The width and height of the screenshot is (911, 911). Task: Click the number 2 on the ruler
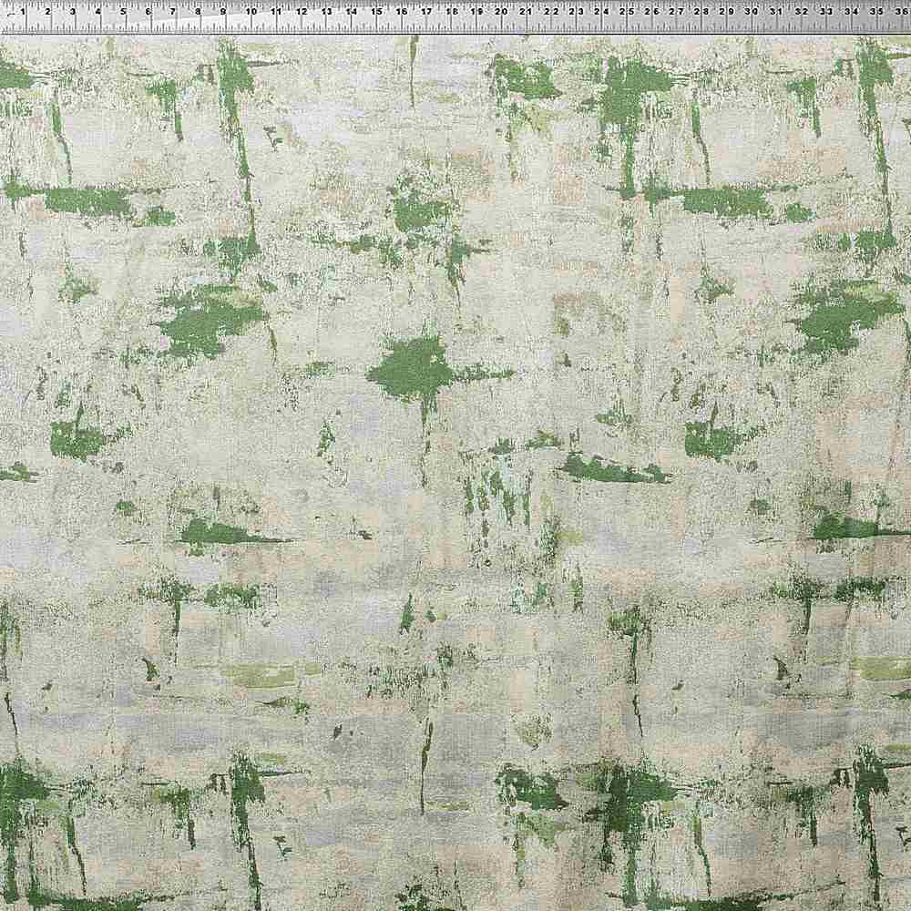coord(47,11)
